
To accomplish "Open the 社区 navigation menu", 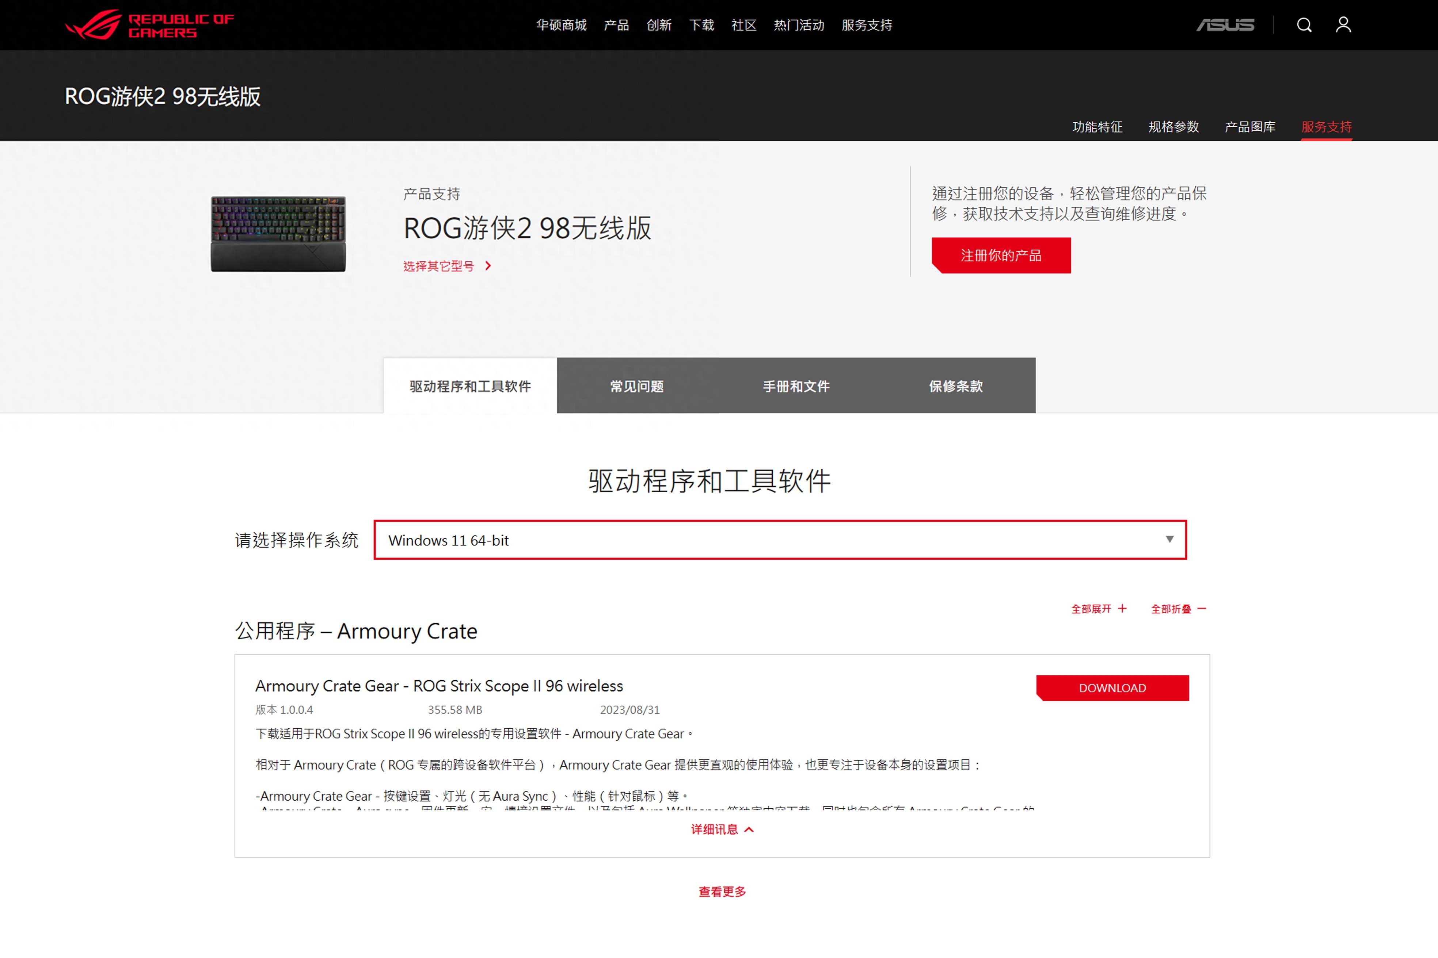I will pyautogui.click(x=744, y=25).
